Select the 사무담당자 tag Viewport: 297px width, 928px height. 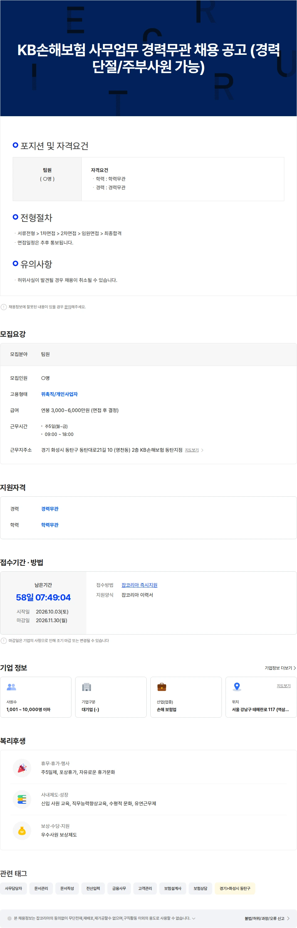coord(14,888)
